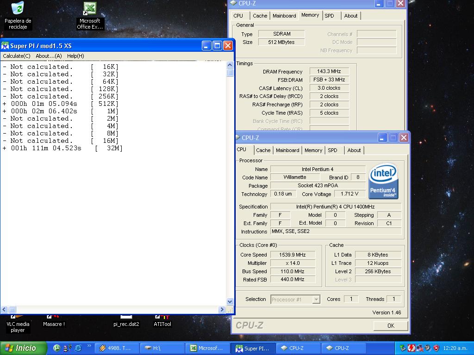Click red security shield tray icon
474x355 pixels.
[436, 348]
